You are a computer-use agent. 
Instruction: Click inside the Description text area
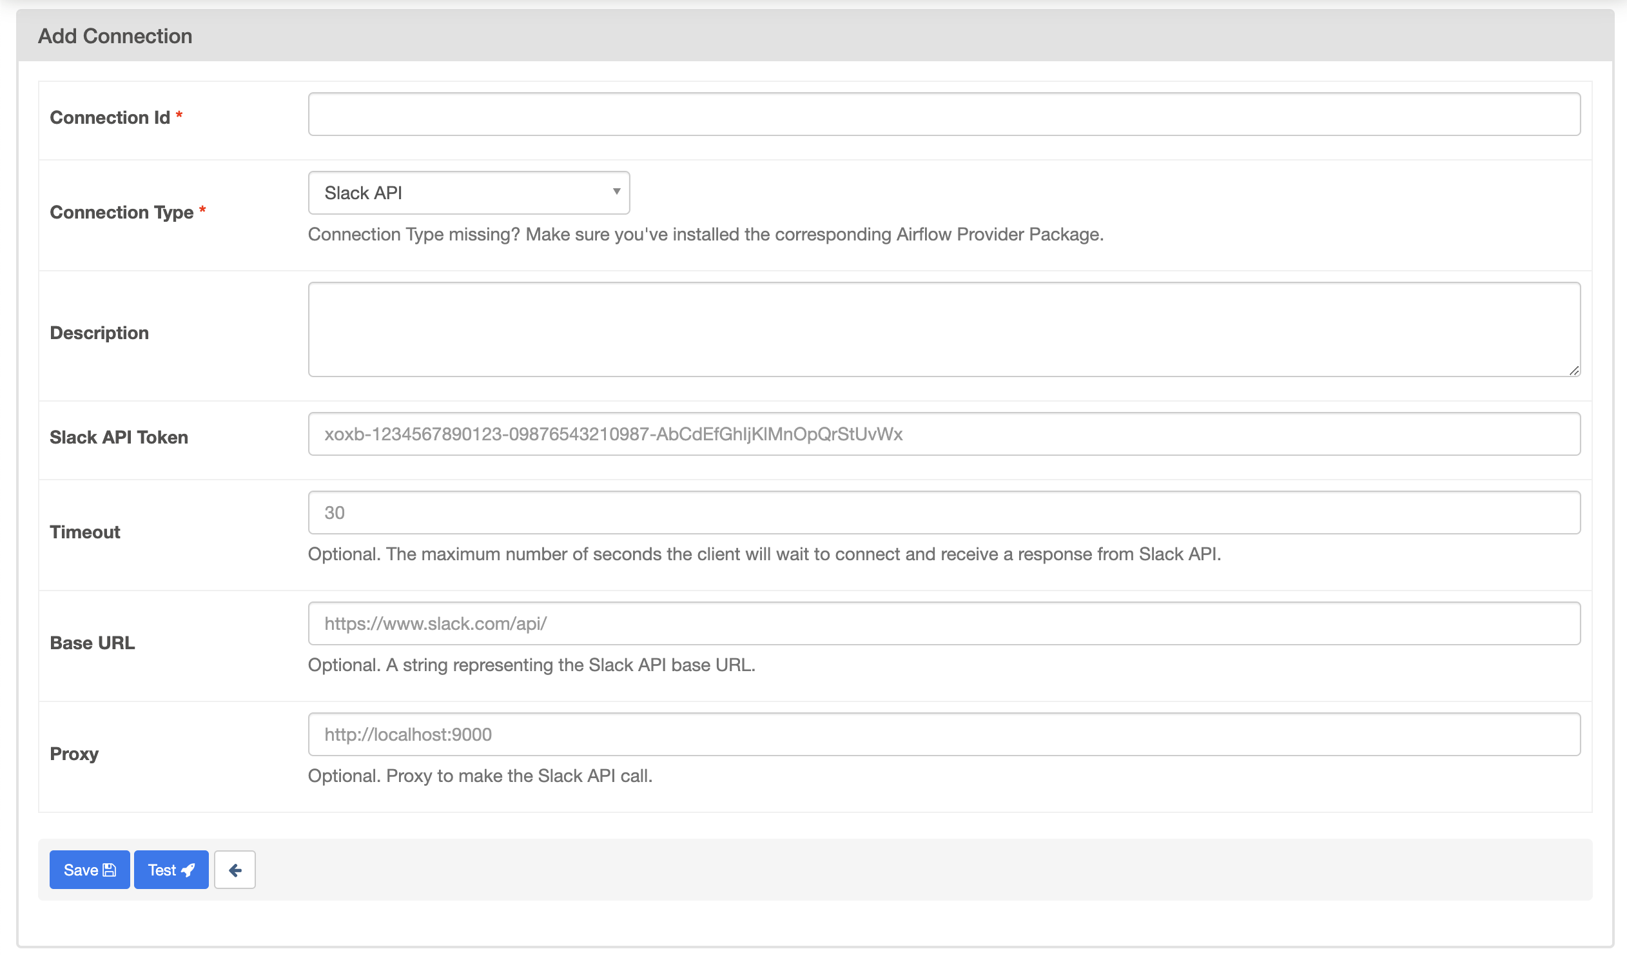pos(944,329)
